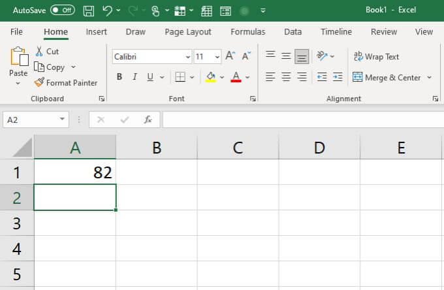Toggle AutoSave switch on
The width and height of the screenshot is (444, 290).
tap(63, 10)
